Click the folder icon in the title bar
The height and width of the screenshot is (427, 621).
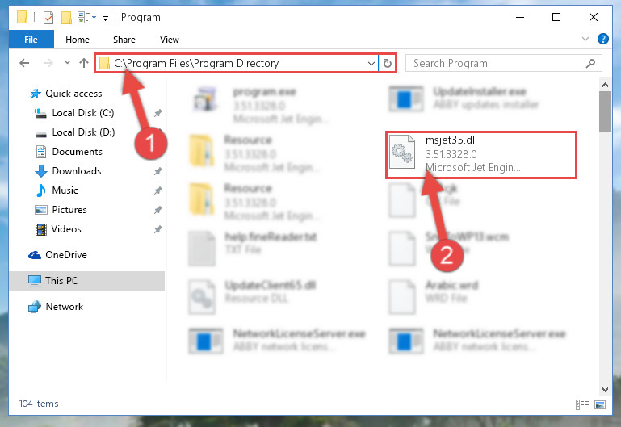22,18
